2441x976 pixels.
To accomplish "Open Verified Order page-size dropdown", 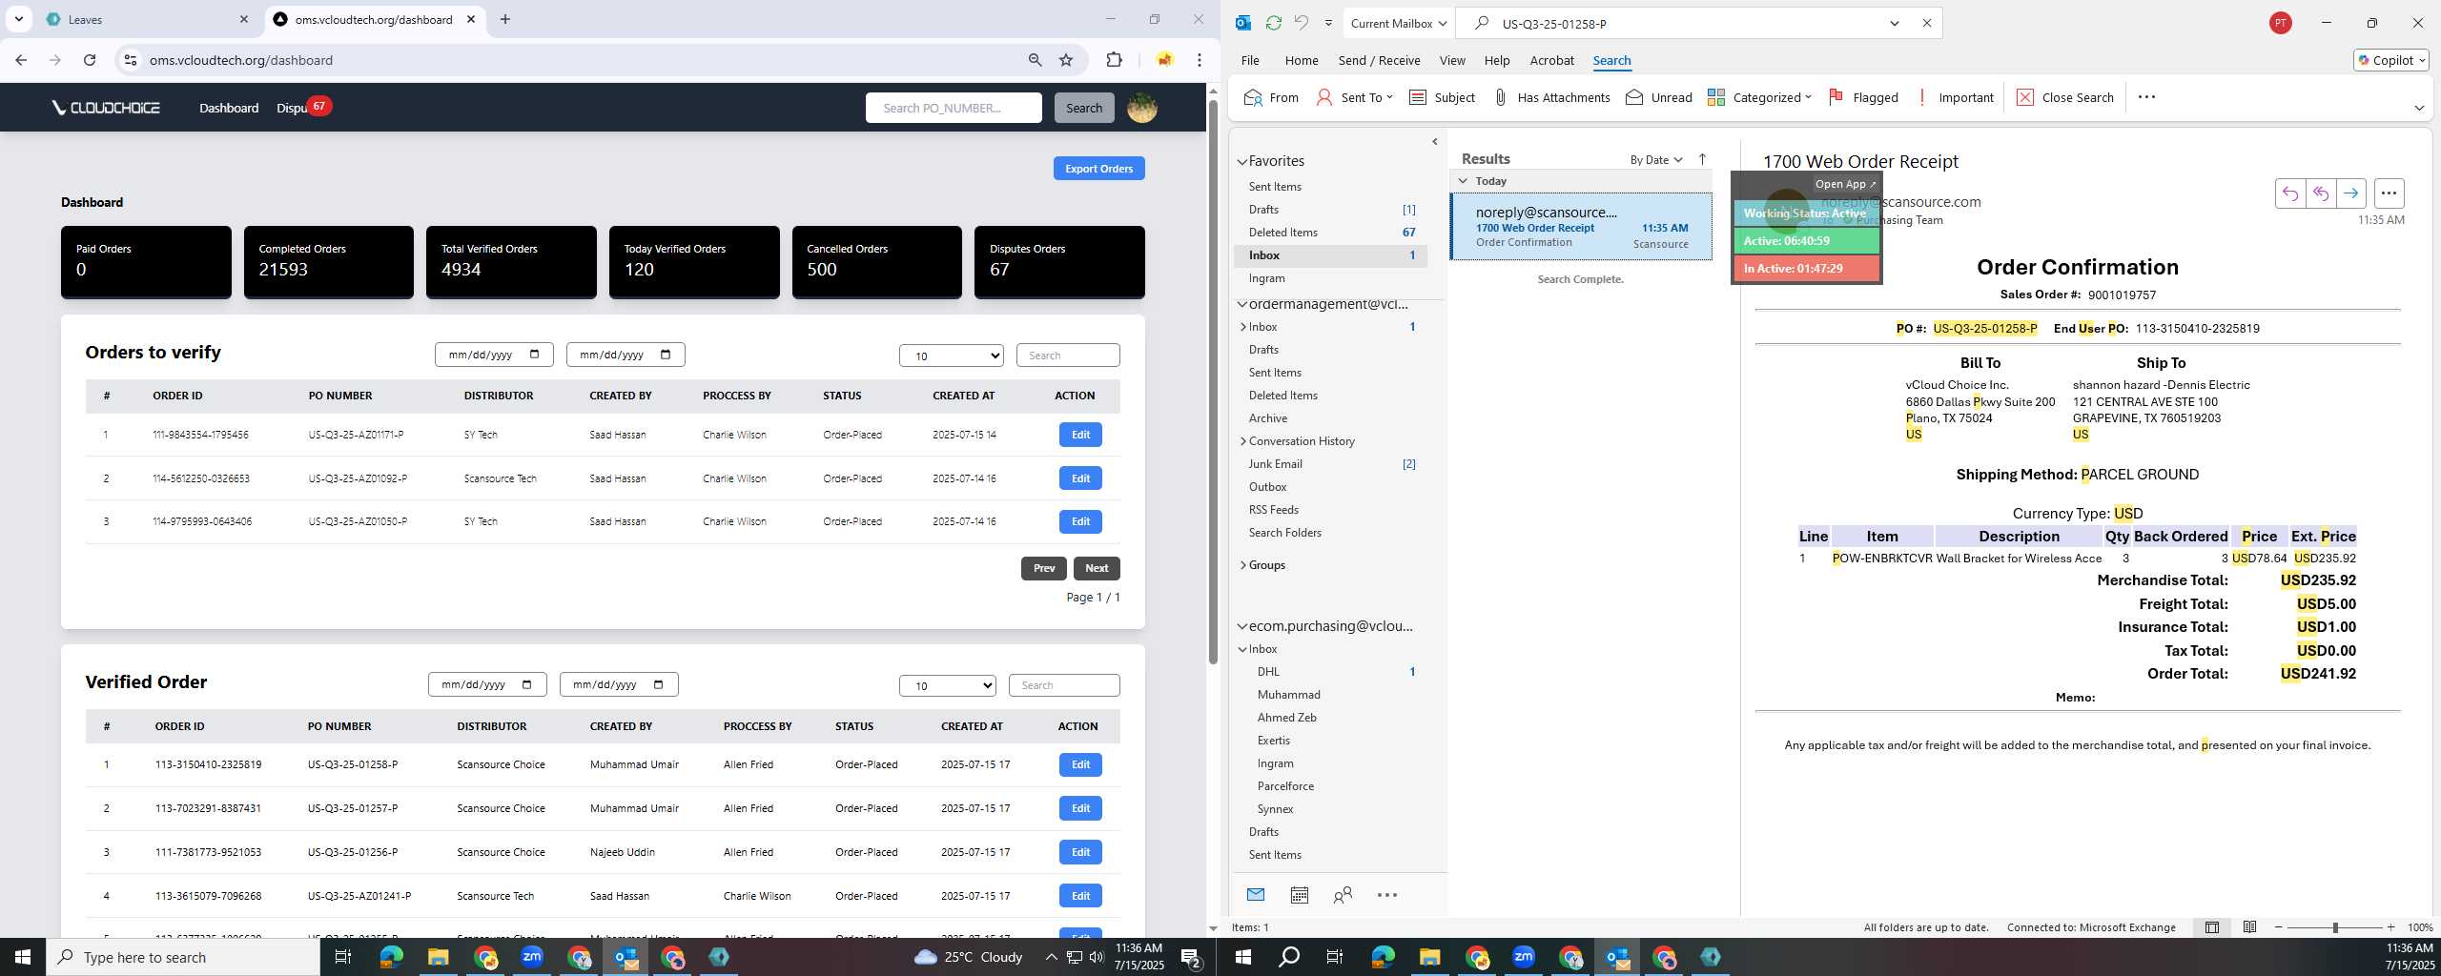I will pyautogui.click(x=947, y=685).
